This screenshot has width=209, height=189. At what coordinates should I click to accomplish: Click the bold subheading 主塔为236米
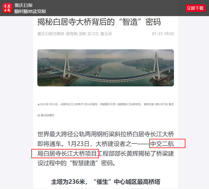(x=68, y=182)
